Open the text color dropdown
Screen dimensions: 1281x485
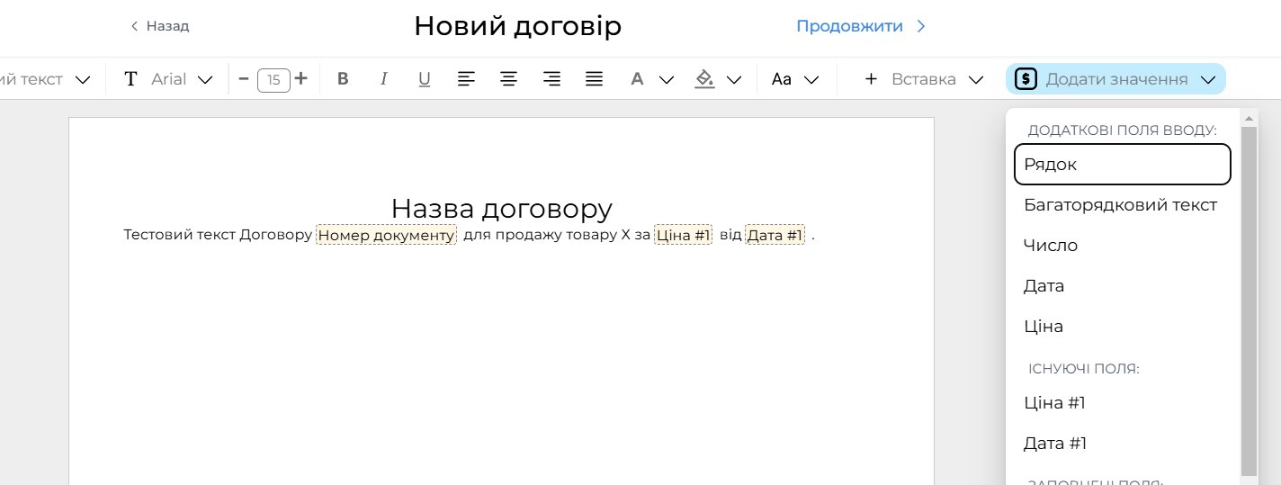coord(650,79)
